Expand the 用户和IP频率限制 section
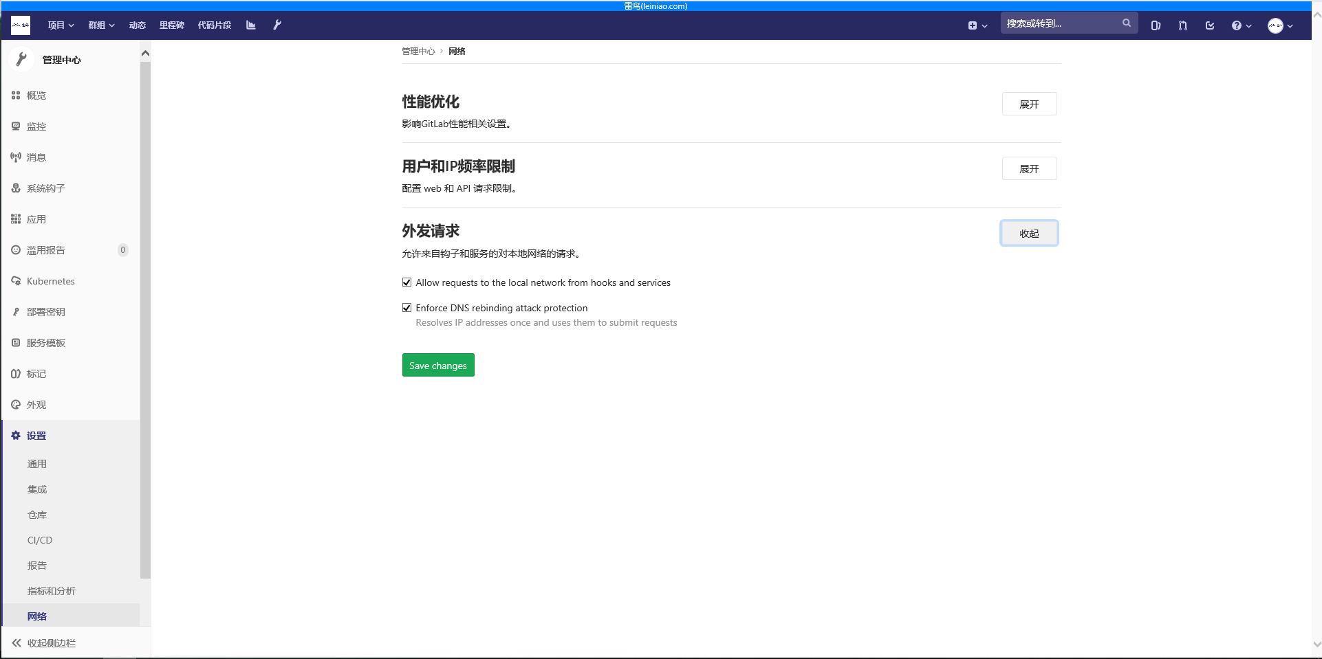The height and width of the screenshot is (659, 1322). (1028, 168)
